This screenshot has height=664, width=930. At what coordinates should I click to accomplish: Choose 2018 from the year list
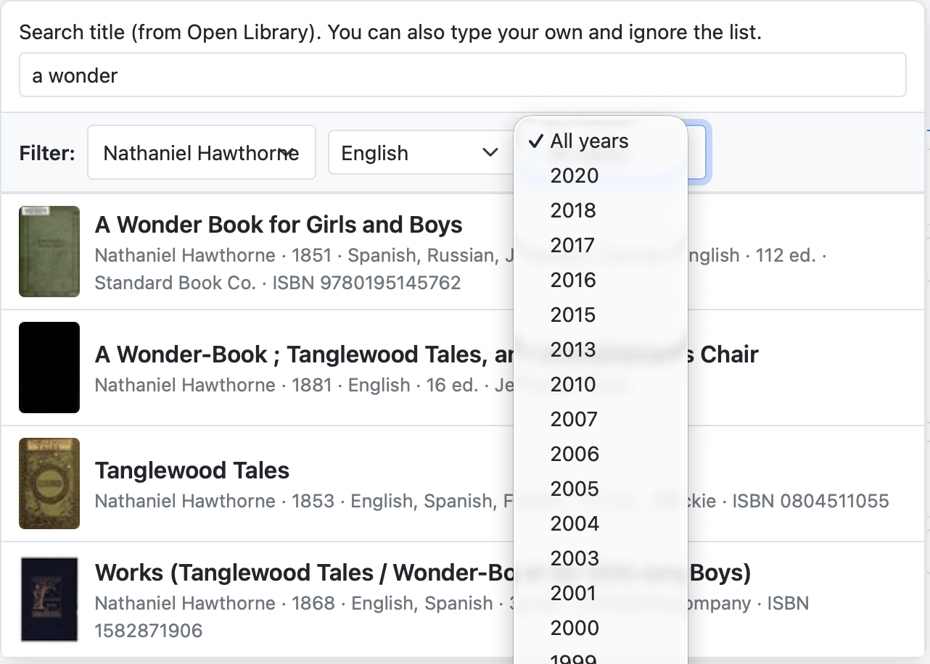click(573, 210)
